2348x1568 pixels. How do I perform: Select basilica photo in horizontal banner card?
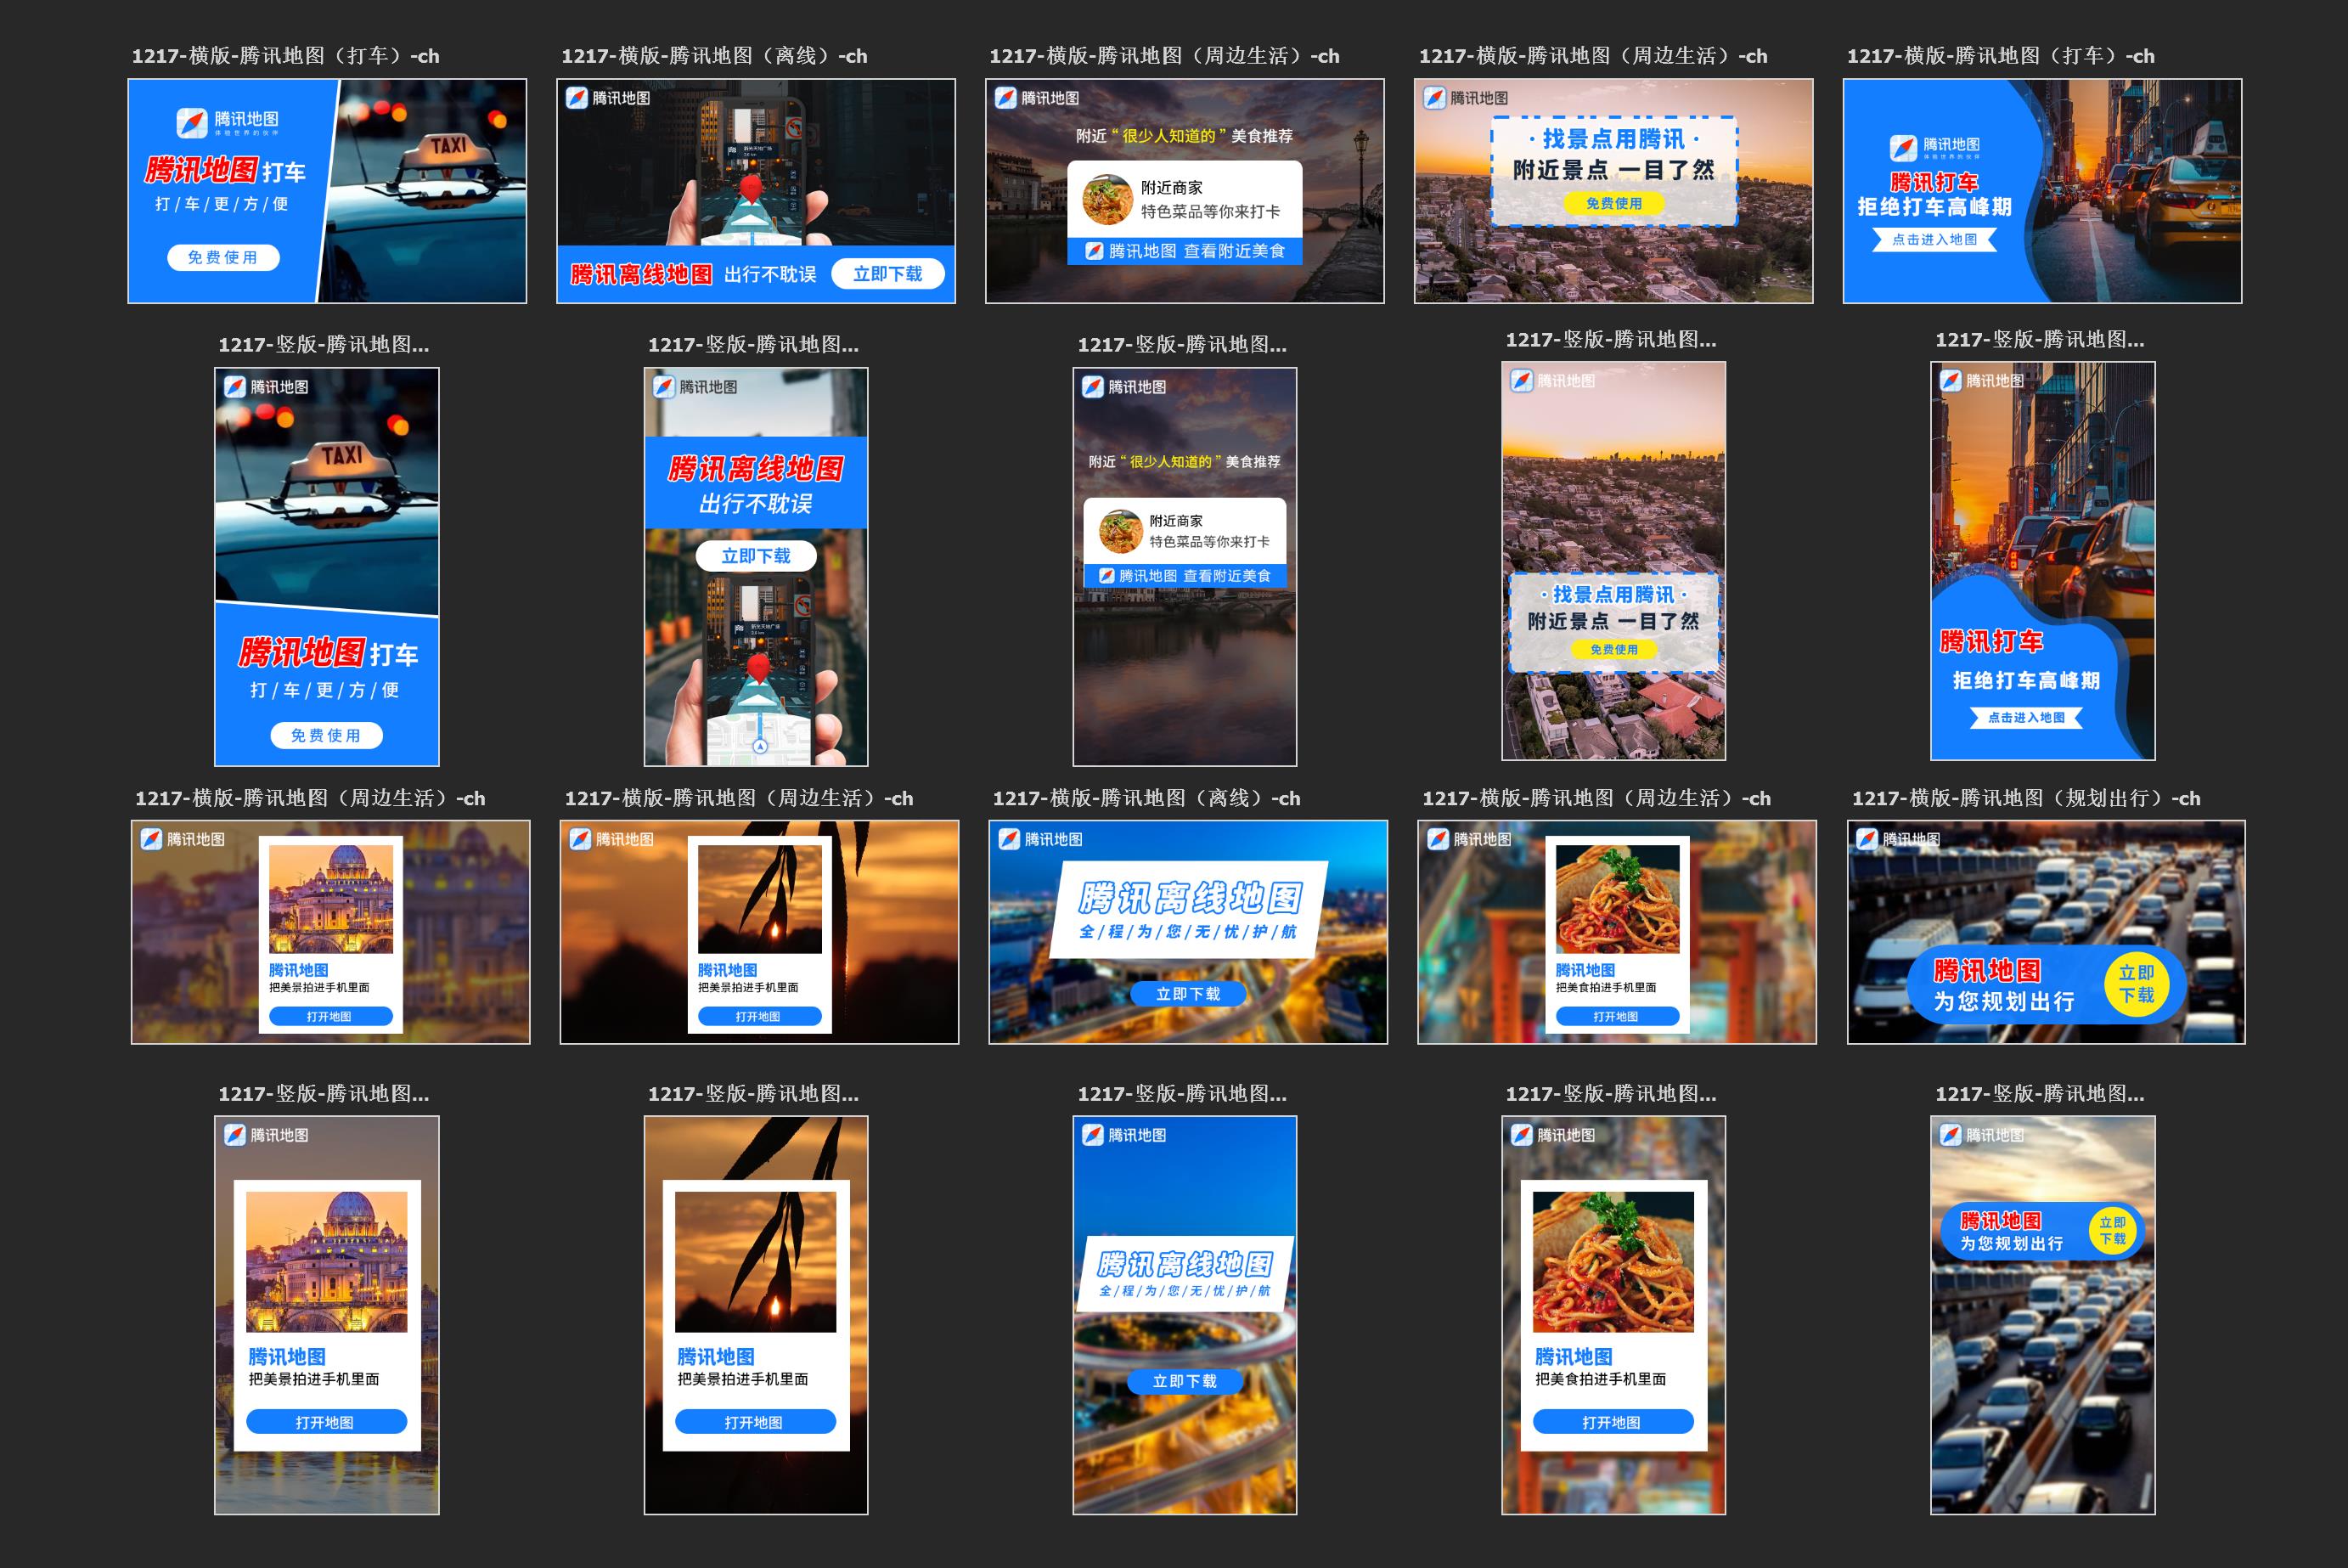point(329,899)
